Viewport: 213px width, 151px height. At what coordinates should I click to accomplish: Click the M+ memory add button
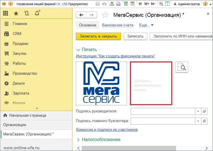pyautogui.click(x=147, y=4)
